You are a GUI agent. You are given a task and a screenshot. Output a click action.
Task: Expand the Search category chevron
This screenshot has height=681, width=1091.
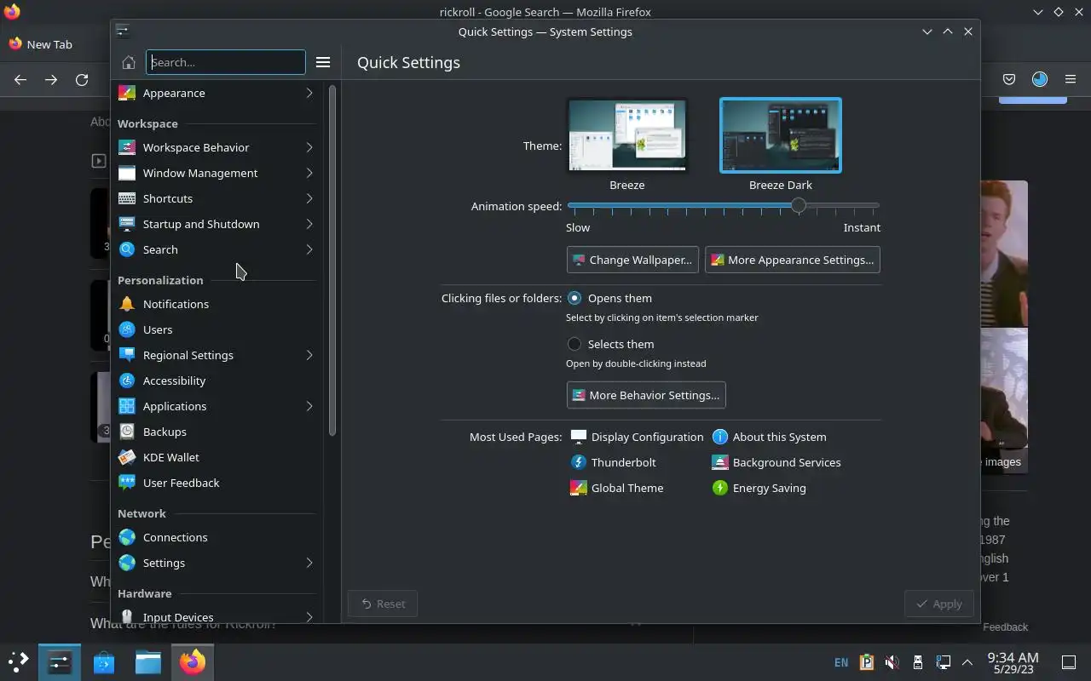[x=309, y=249]
